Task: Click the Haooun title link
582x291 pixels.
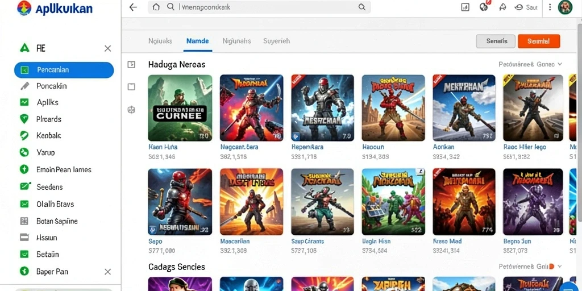Action: 373,147
